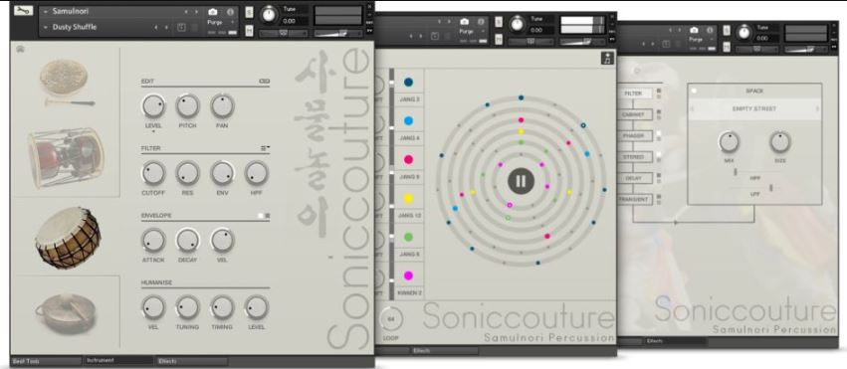Open the info icon in instrument header
This screenshot has width=847, height=369.
pyautogui.click(x=231, y=12)
